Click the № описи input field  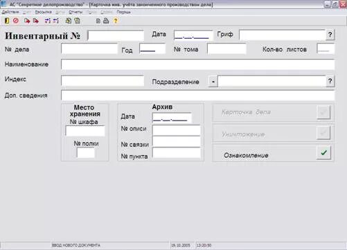[x=177, y=130]
